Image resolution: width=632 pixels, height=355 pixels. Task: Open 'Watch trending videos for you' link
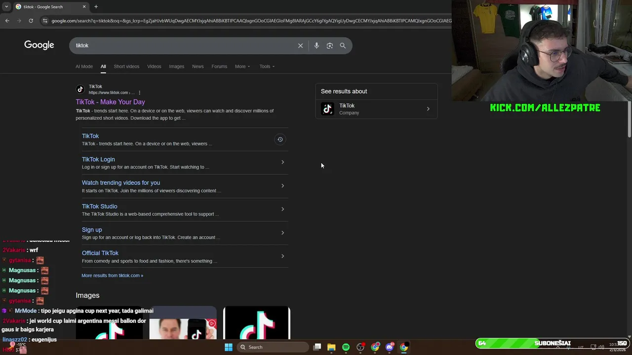coord(121,183)
